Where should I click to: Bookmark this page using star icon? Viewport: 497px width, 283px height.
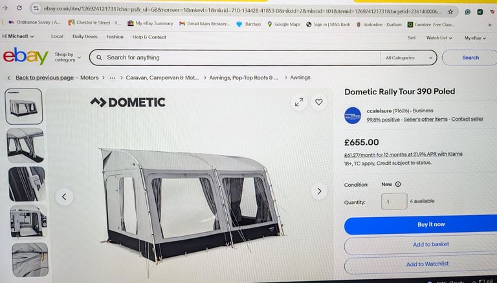[x=450, y=12]
